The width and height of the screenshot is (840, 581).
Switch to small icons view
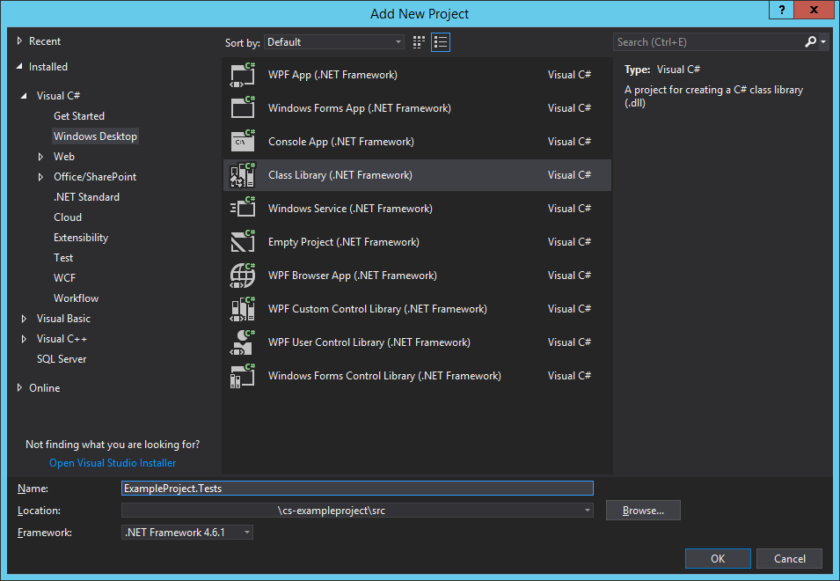420,42
